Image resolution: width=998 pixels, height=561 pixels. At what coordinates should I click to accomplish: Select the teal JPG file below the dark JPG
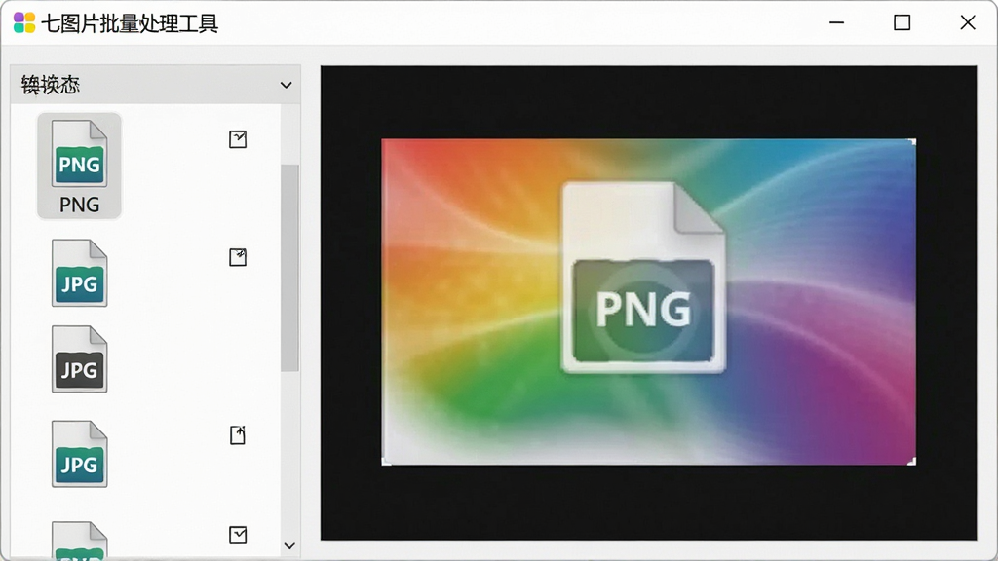tap(79, 454)
